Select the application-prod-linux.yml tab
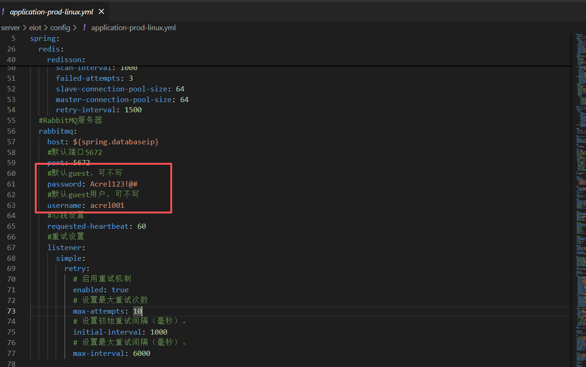Screen dimensions: 586x367 (x=52, y=12)
